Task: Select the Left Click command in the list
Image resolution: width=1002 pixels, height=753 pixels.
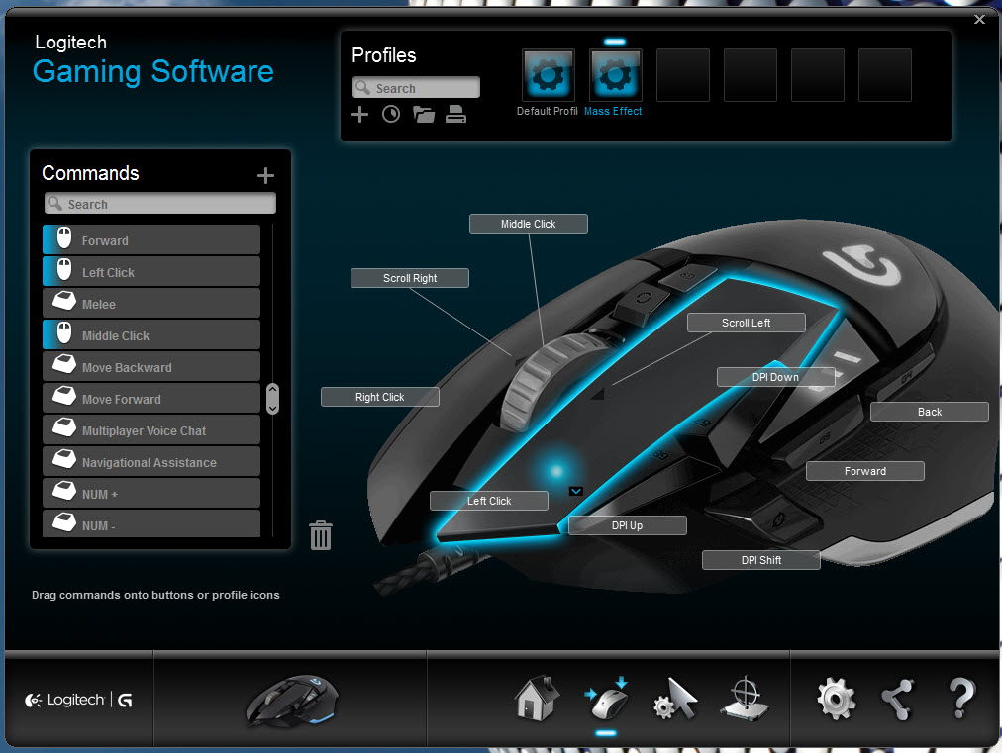Action: tap(151, 271)
